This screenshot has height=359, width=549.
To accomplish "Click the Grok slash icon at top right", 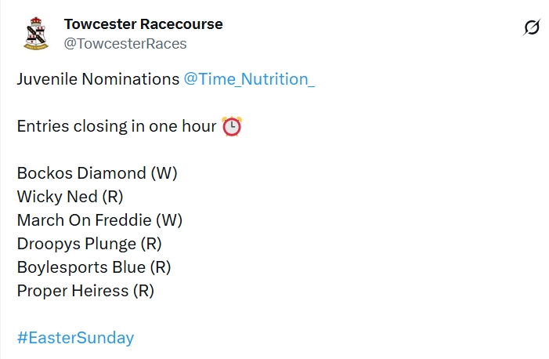I will [x=532, y=27].
